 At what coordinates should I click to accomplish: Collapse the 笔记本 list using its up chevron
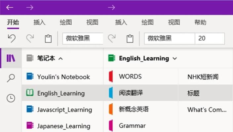tap(60, 59)
